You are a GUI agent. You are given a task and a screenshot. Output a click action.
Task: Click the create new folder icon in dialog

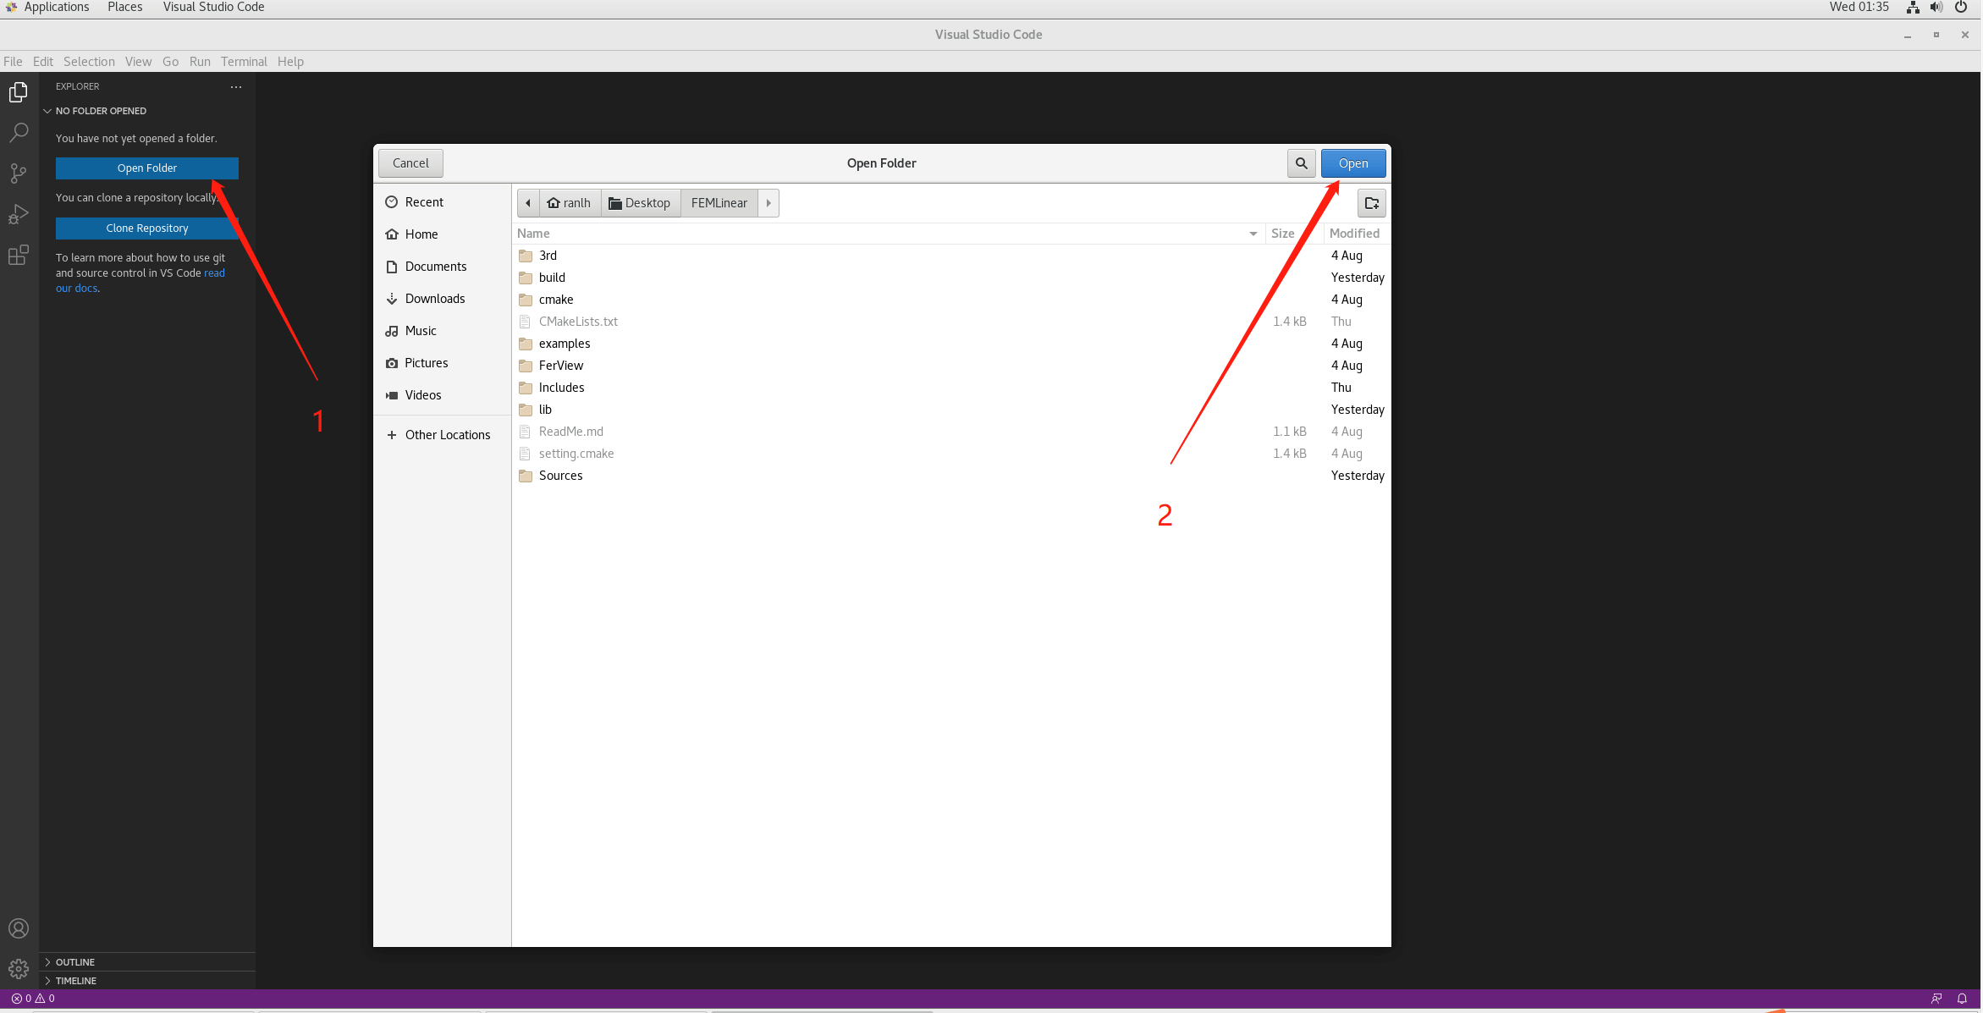(x=1372, y=203)
